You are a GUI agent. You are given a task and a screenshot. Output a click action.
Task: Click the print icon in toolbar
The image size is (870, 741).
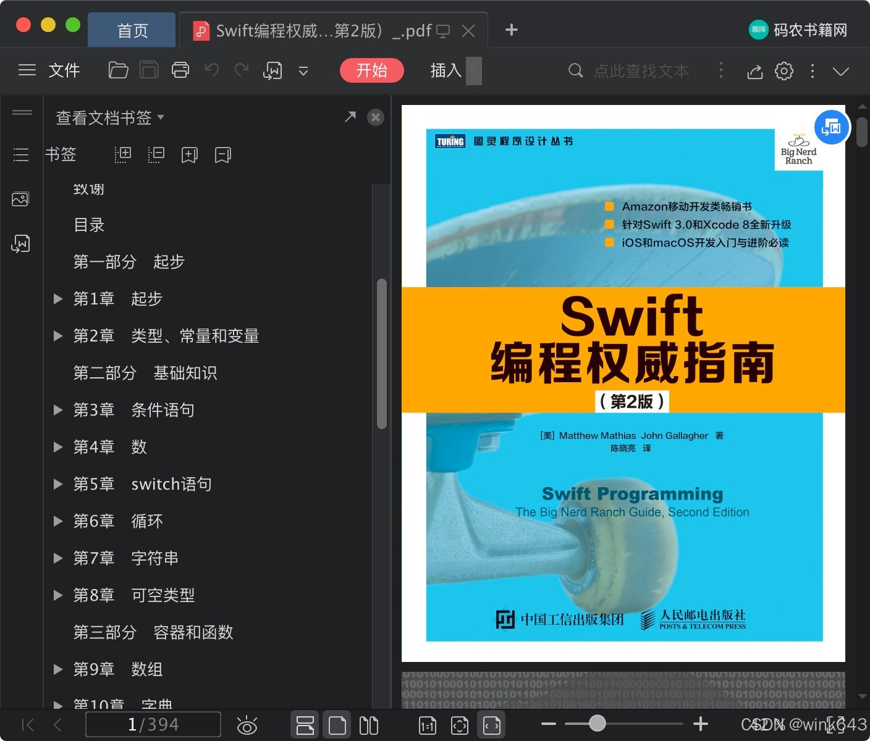tap(180, 70)
